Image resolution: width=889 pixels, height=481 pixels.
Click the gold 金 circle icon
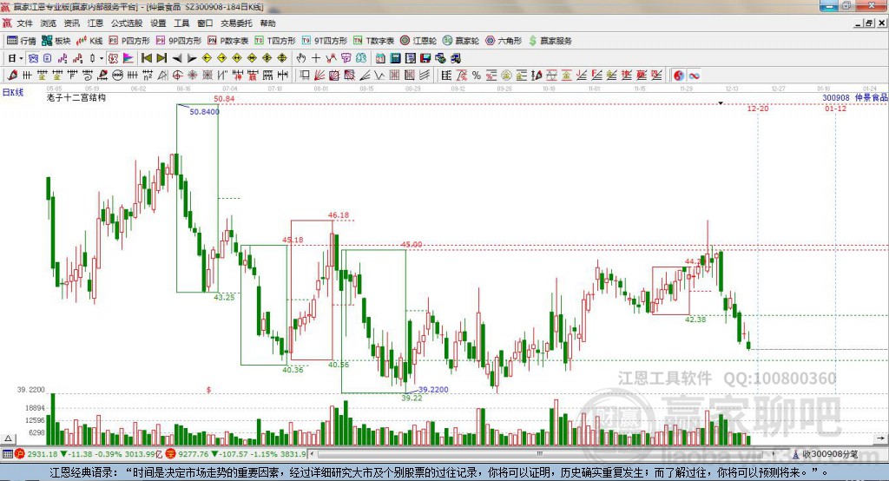(x=506, y=76)
